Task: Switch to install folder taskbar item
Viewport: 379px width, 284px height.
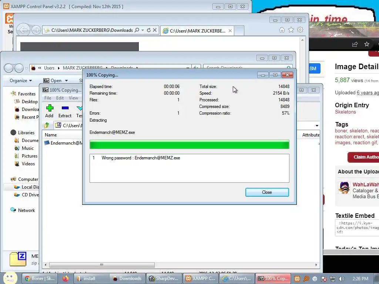Action: [x=91, y=278]
